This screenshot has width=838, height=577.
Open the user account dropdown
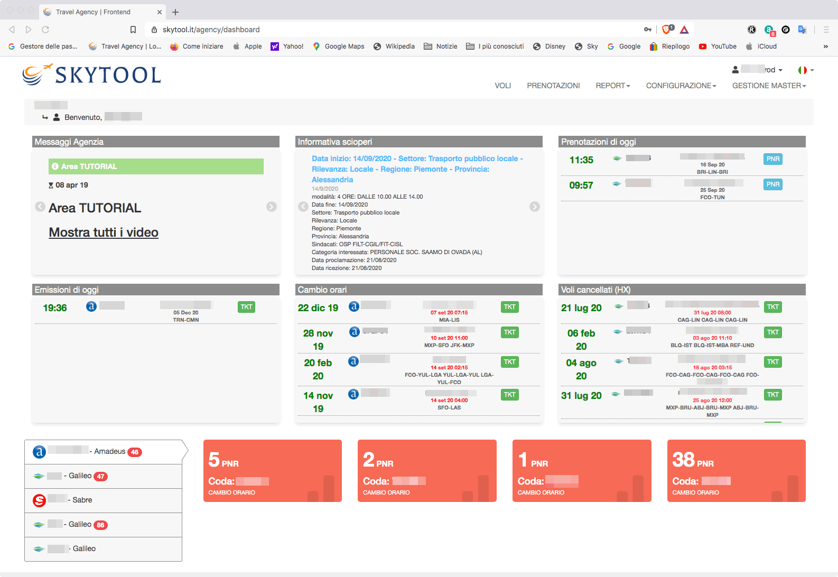coord(757,70)
